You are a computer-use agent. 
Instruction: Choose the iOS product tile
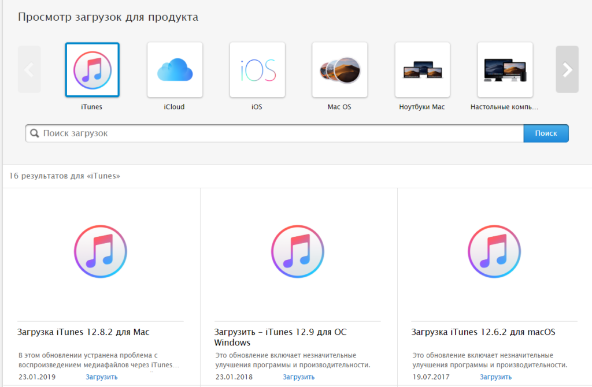(257, 70)
